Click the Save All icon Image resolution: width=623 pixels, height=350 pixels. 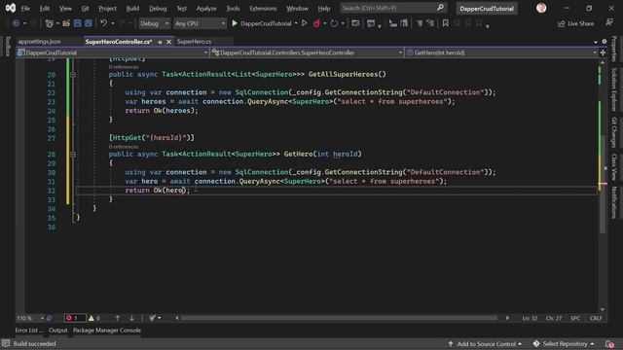[x=89, y=23]
